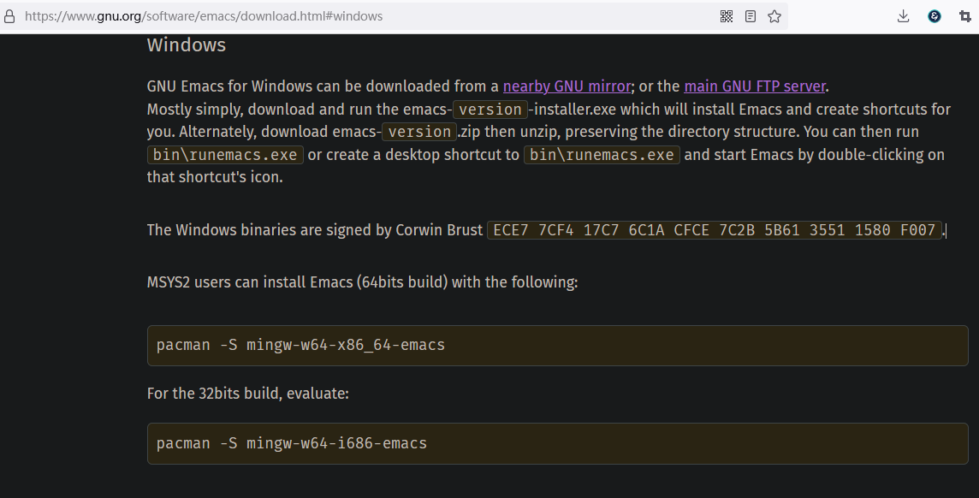Click 'pacman -S mingw-w64-i686-emacs' command
Viewport: 979px width, 498px height.
point(292,443)
